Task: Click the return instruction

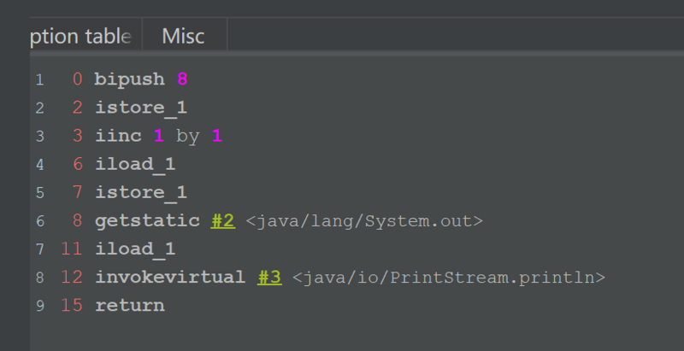Action: pyautogui.click(x=129, y=306)
